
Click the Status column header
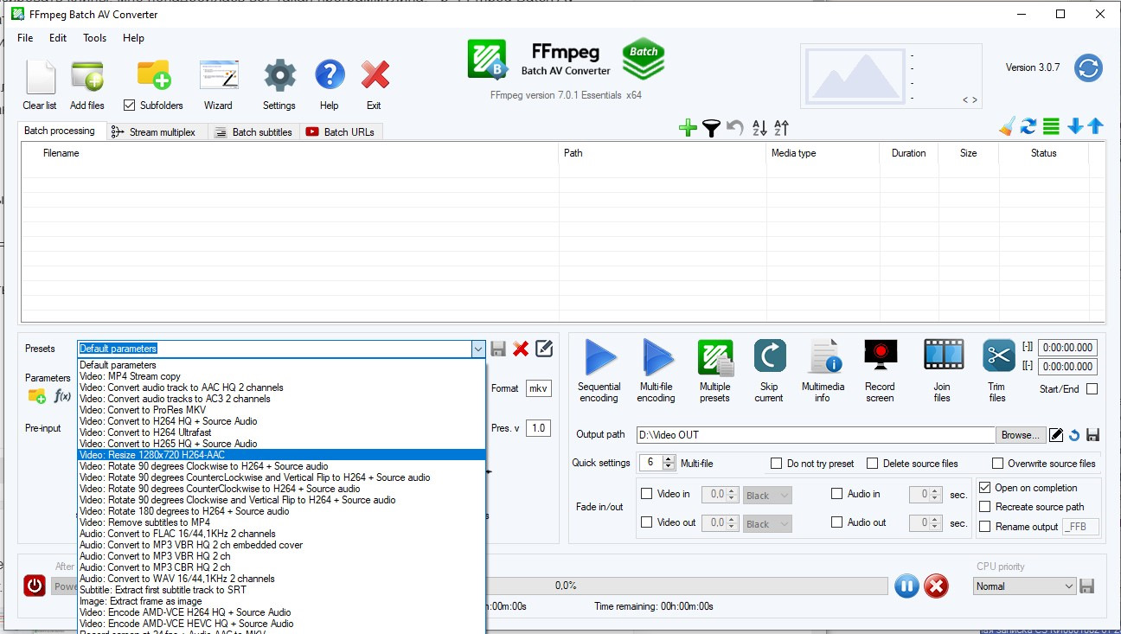coord(1043,153)
